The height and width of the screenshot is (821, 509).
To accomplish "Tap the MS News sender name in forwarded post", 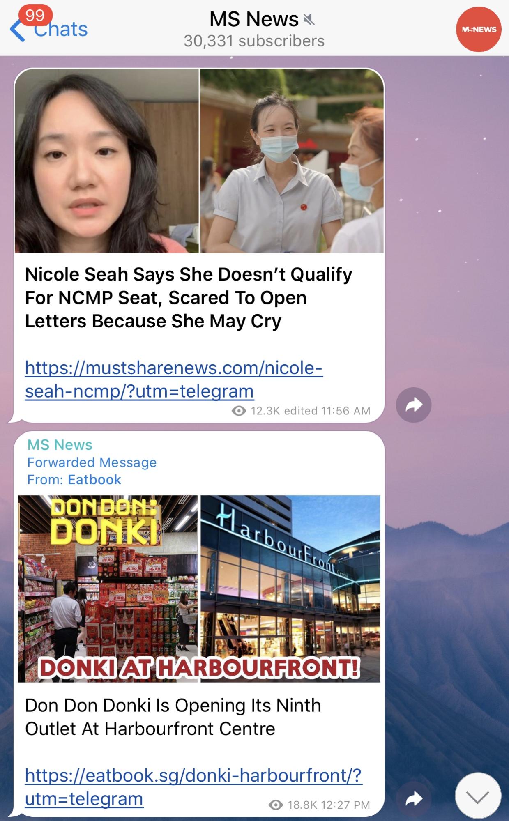I will [x=60, y=445].
